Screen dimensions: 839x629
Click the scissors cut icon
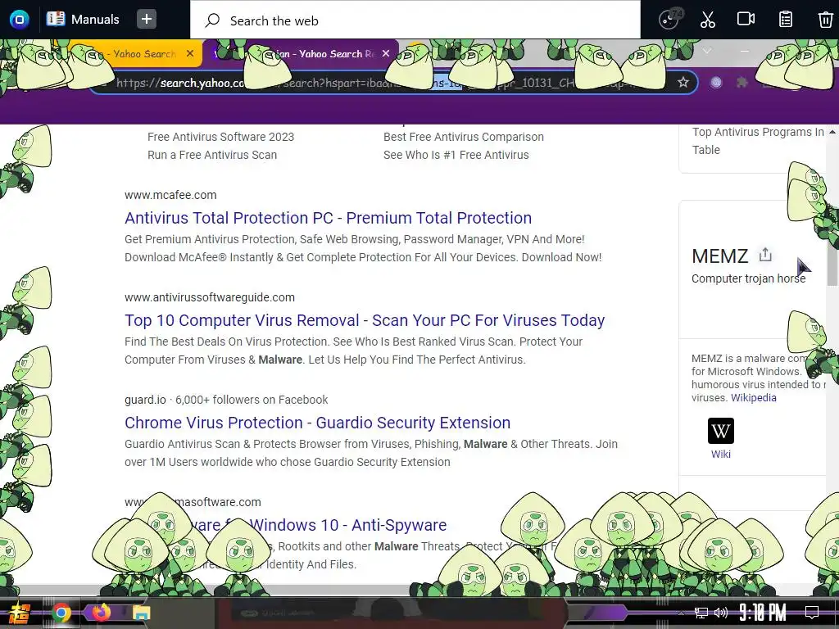coord(707,20)
